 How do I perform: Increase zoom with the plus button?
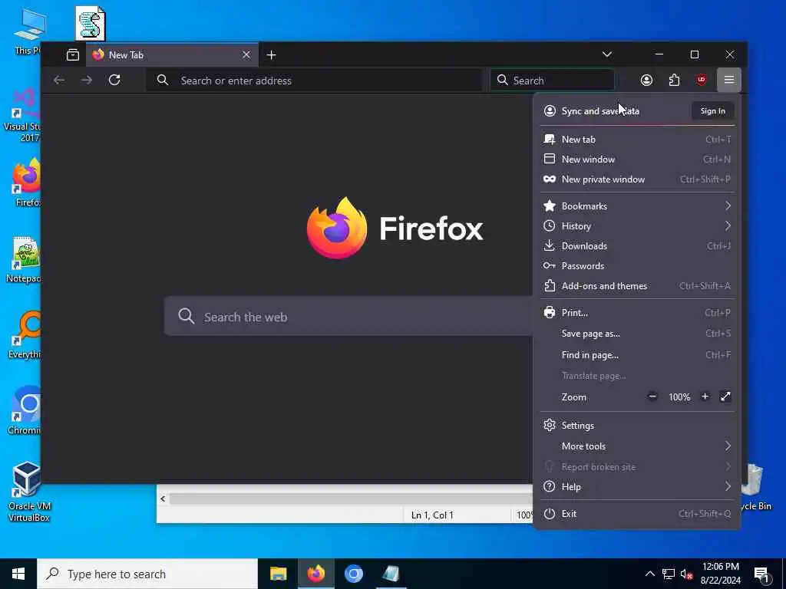[705, 397]
